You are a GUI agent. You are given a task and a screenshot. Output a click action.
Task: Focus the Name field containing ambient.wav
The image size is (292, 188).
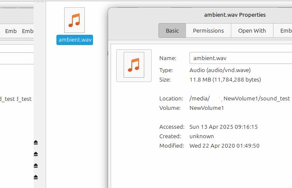click(x=241, y=58)
